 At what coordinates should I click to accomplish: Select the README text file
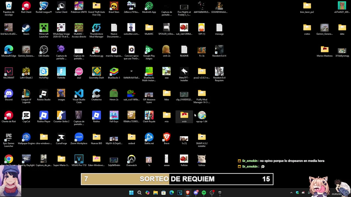click(184, 50)
